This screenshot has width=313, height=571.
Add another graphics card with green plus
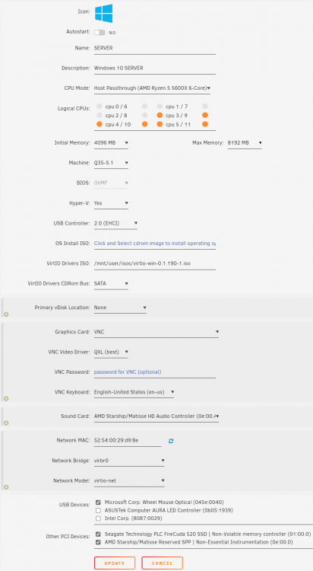click(6, 399)
